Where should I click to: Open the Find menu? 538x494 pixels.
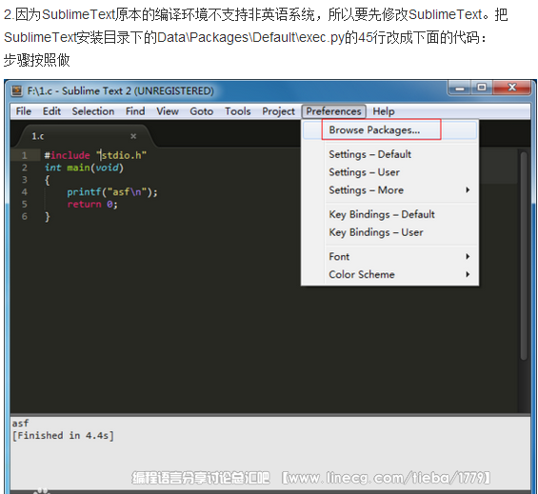tap(135, 111)
